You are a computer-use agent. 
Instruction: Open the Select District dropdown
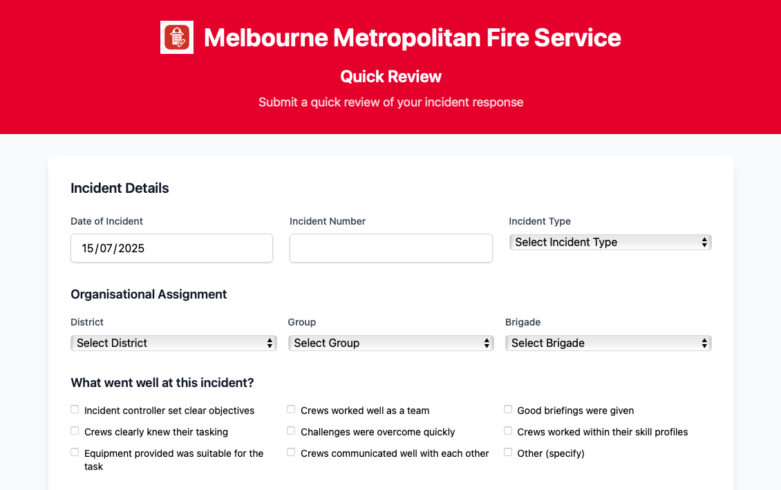click(173, 343)
